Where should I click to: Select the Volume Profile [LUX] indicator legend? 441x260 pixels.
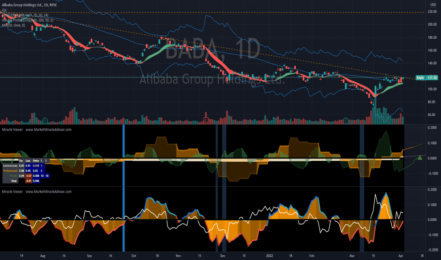(x=27, y=20)
